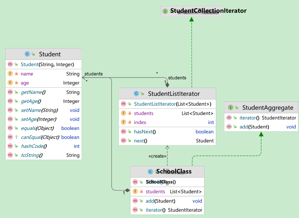
Task: Click the method icon beside hasNext()
Action: (124, 132)
